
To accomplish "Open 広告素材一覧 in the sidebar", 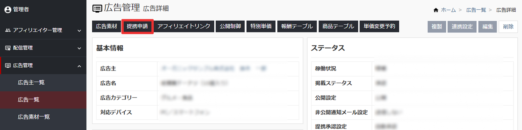I will click(x=43, y=117).
